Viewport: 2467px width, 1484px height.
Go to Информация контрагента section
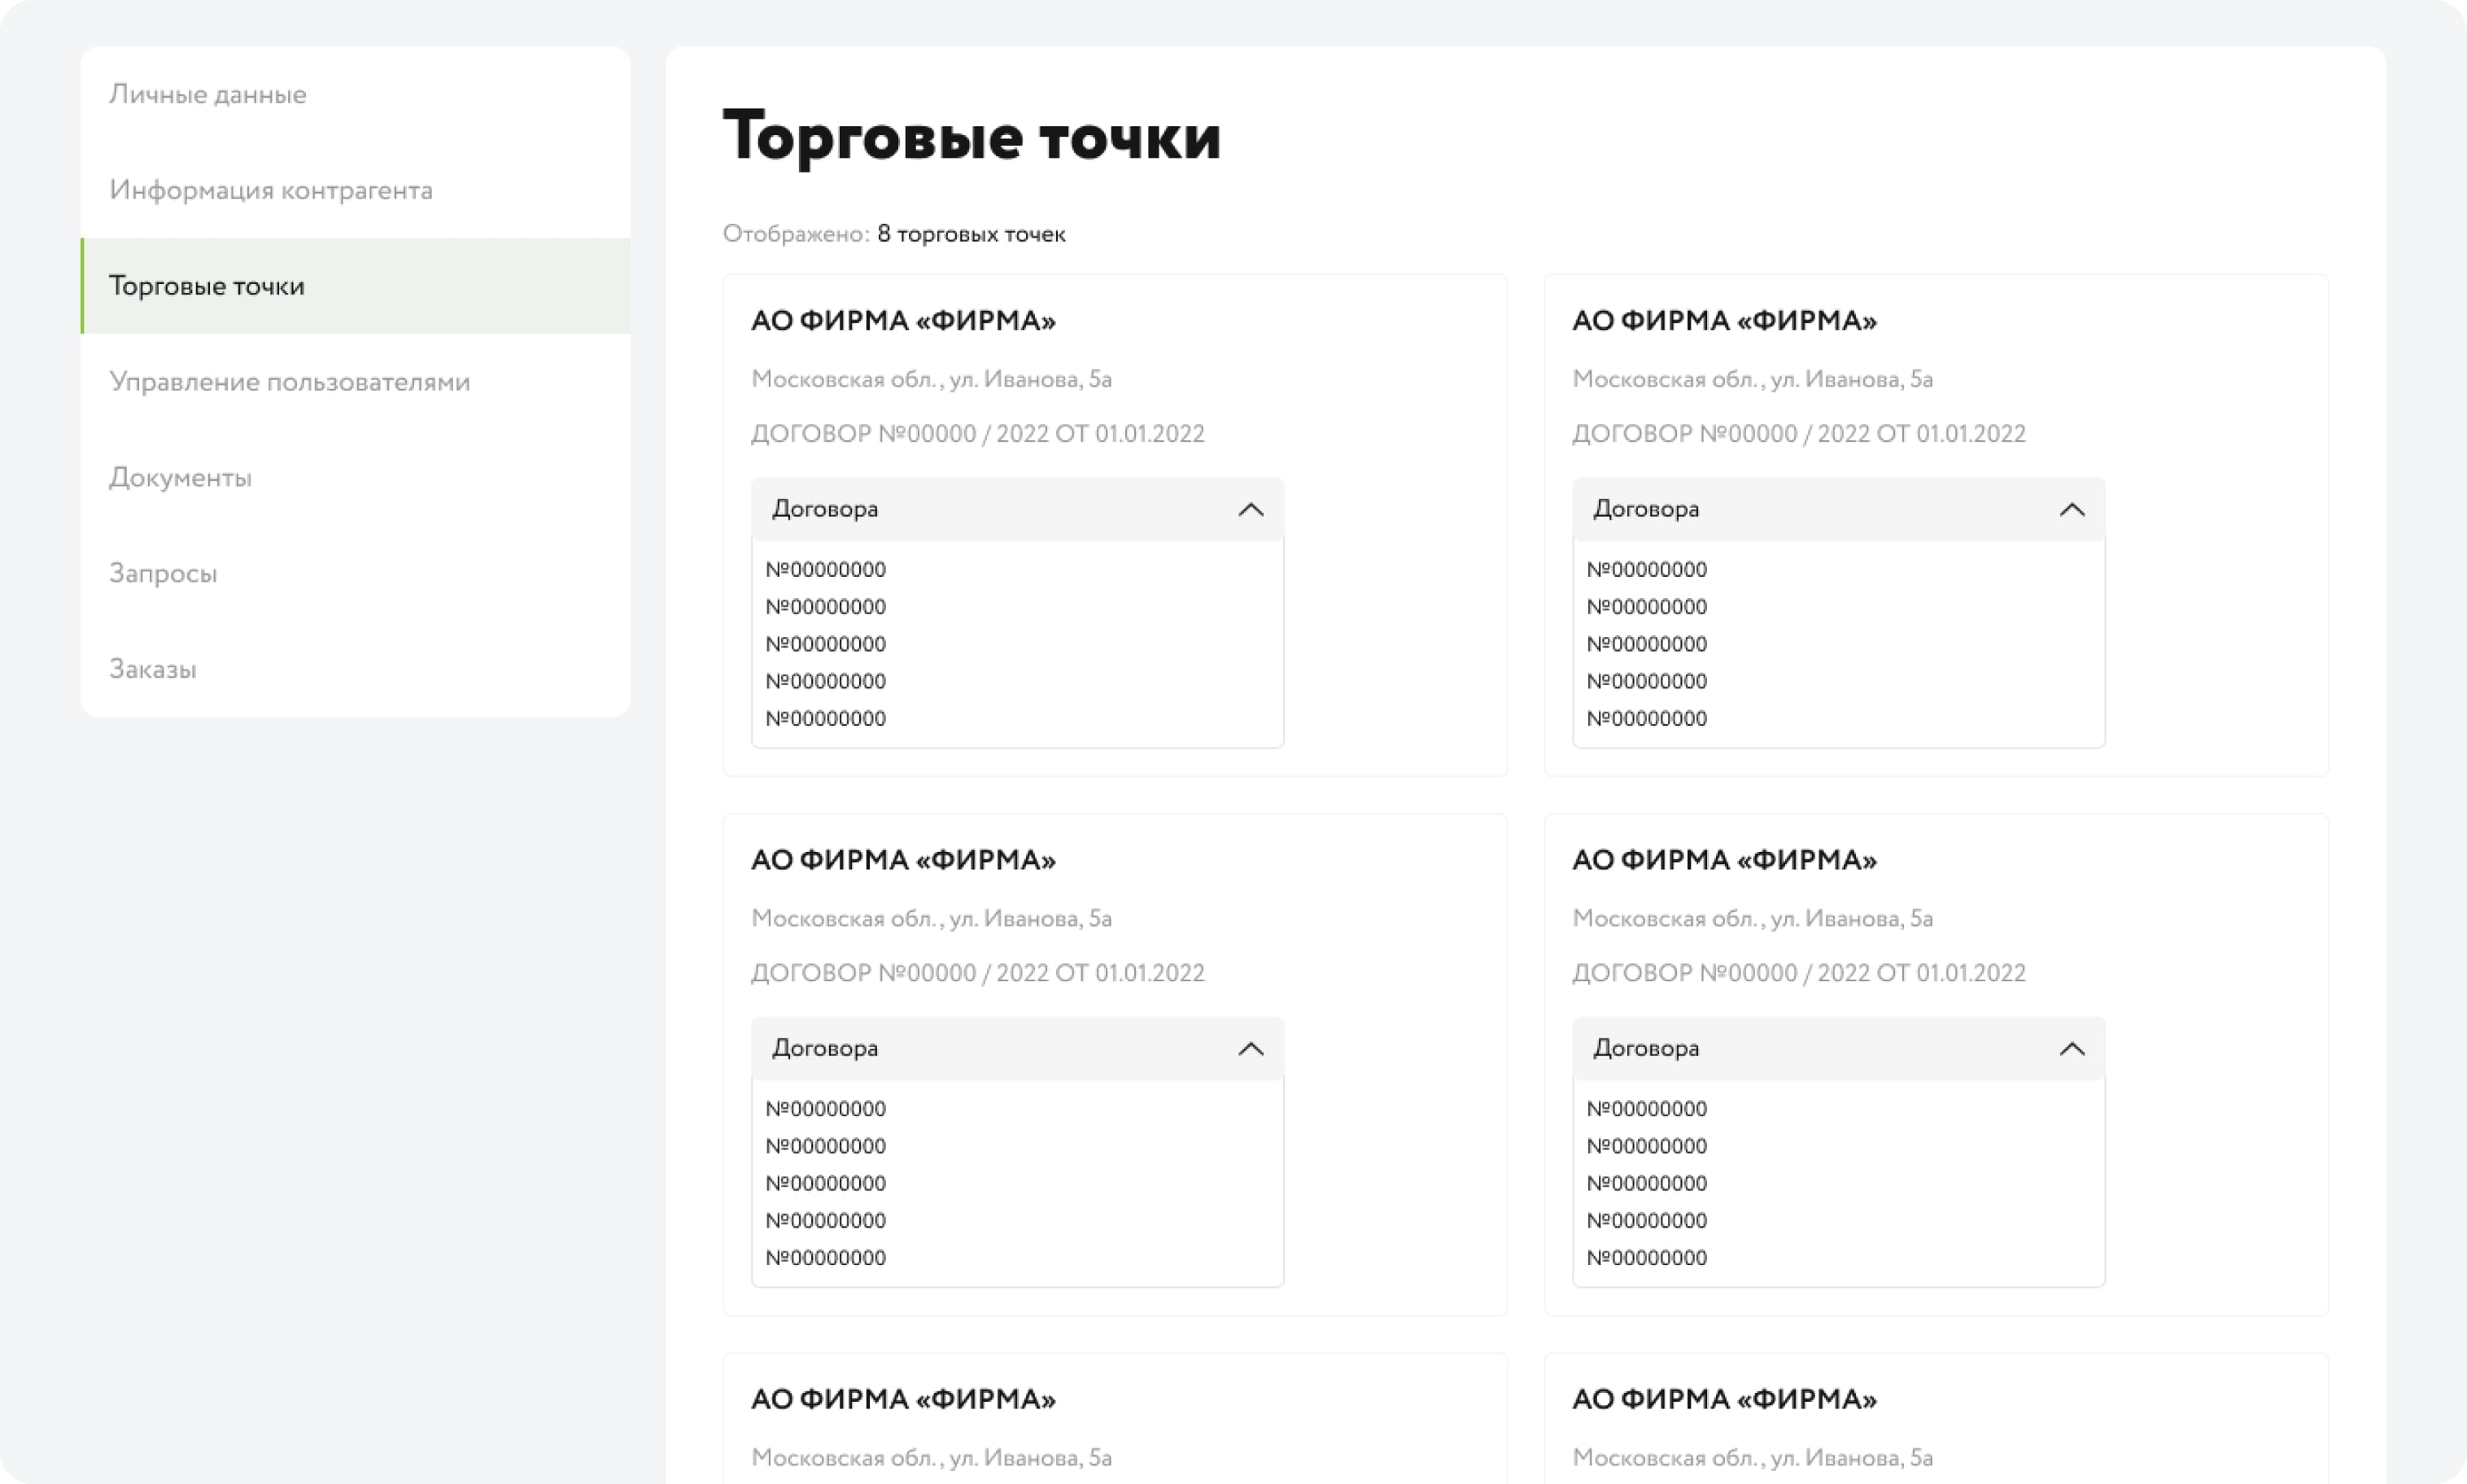click(271, 190)
